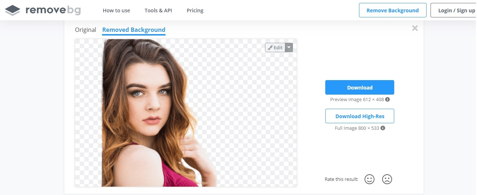Viewport: 477px width, 195px height.
Task: Open the Tools & API menu
Action: pos(158,11)
